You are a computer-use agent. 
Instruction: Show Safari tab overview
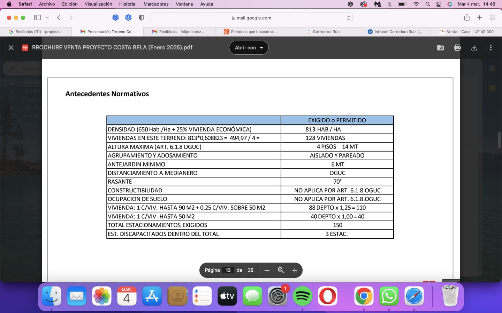tap(493, 18)
